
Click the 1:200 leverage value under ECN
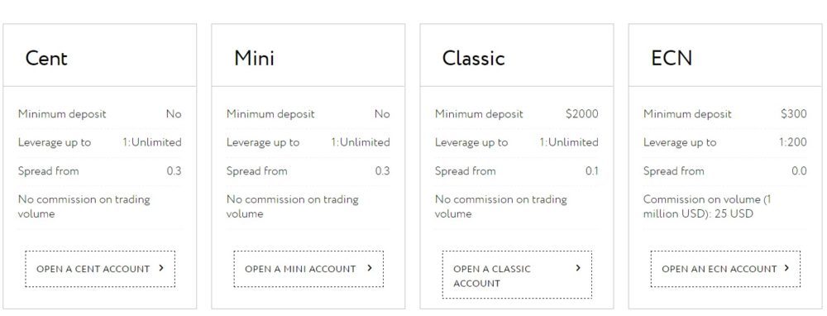tap(793, 142)
